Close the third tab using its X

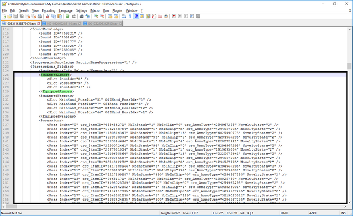pos(120,23)
